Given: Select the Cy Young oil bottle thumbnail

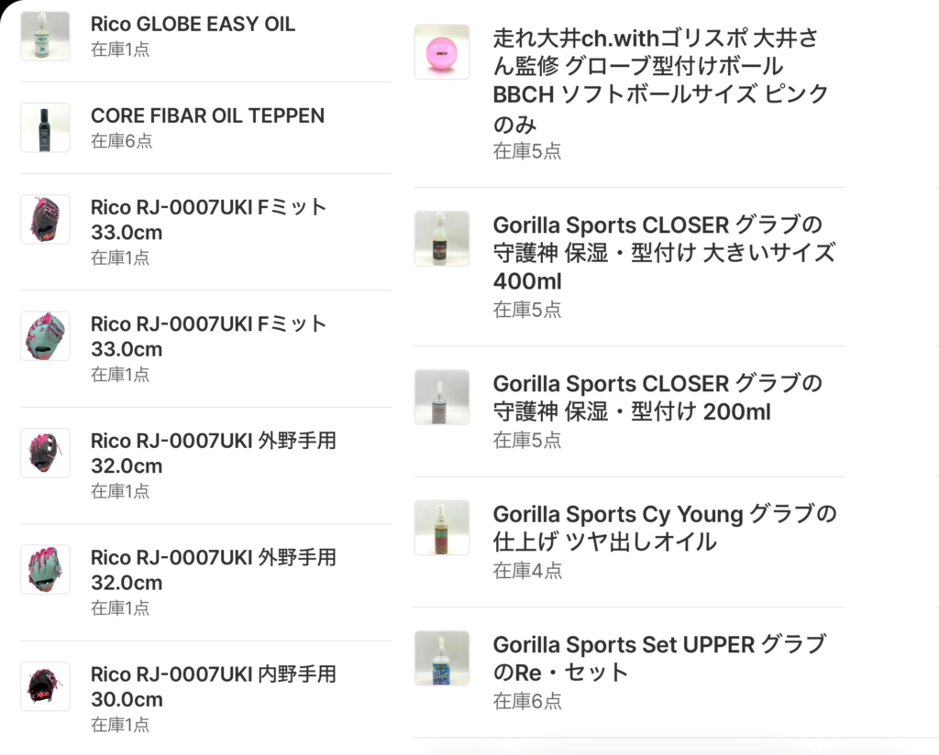Looking at the screenshot, I should tap(441, 527).
